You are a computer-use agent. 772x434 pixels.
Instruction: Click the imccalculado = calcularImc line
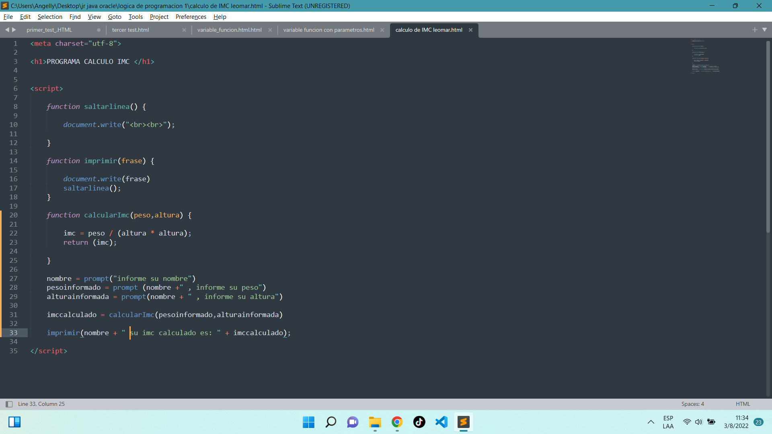click(165, 315)
